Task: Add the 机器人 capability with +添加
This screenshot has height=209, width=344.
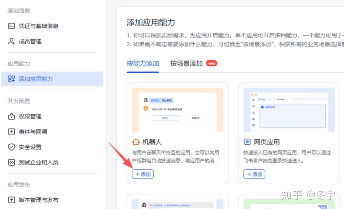Action: (x=143, y=174)
